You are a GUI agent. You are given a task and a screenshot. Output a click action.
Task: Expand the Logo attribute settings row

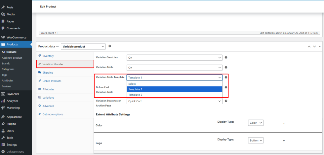coord(284,141)
